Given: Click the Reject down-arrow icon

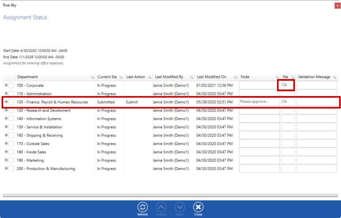Looking at the screenshot, I should pos(179,207).
